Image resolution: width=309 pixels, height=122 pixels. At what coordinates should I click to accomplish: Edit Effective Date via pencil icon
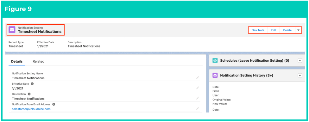pos(198,88)
